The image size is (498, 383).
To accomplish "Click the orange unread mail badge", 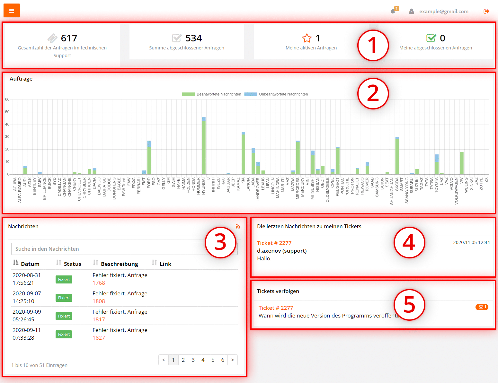I will 482,307.
